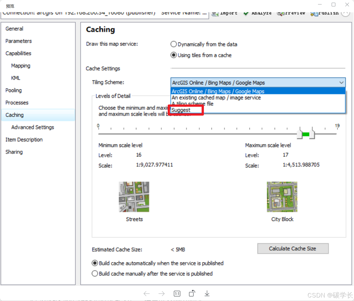The height and width of the screenshot is (301, 354).
Task: Select Using tiles from a cache
Action: [174, 55]
